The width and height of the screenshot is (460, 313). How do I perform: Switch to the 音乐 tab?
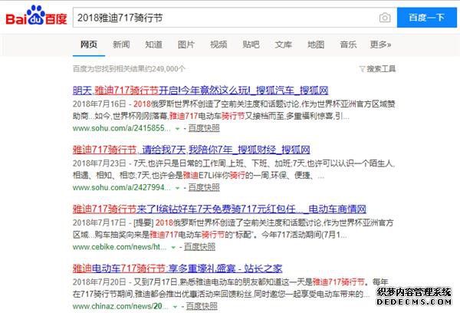(x=348, y=44)
